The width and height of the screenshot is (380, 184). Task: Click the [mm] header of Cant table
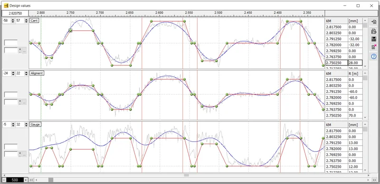tap(355, 21)
